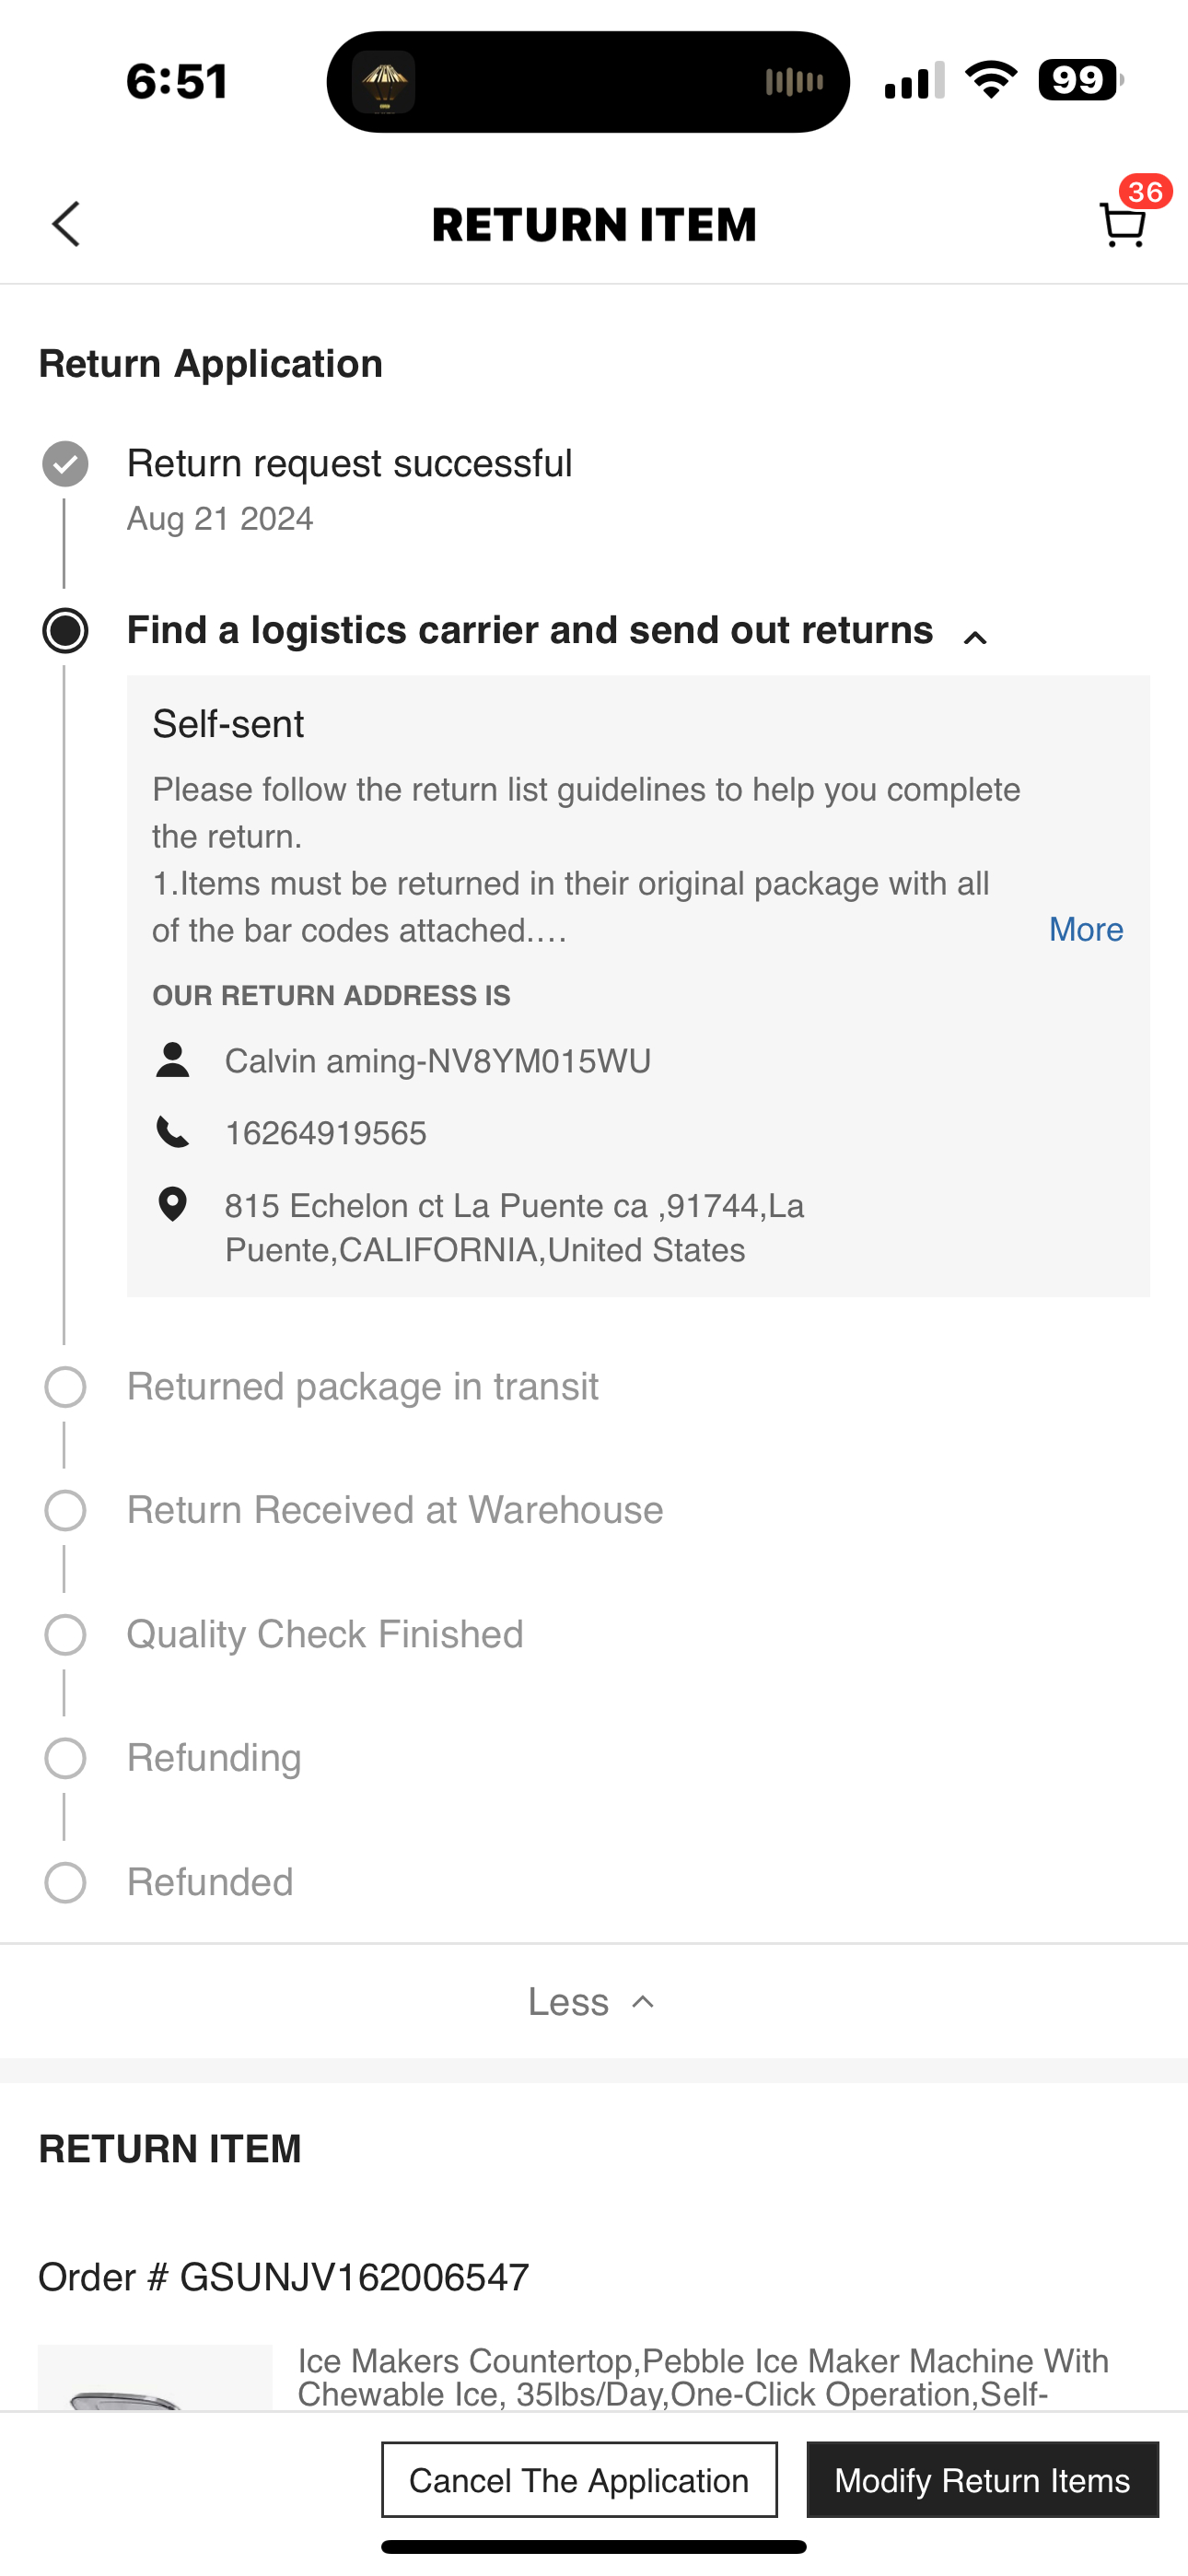Click the contact person icon beside Calvin
The width and height of the screenshot is (1188, 2576).
coord(173,1060)
